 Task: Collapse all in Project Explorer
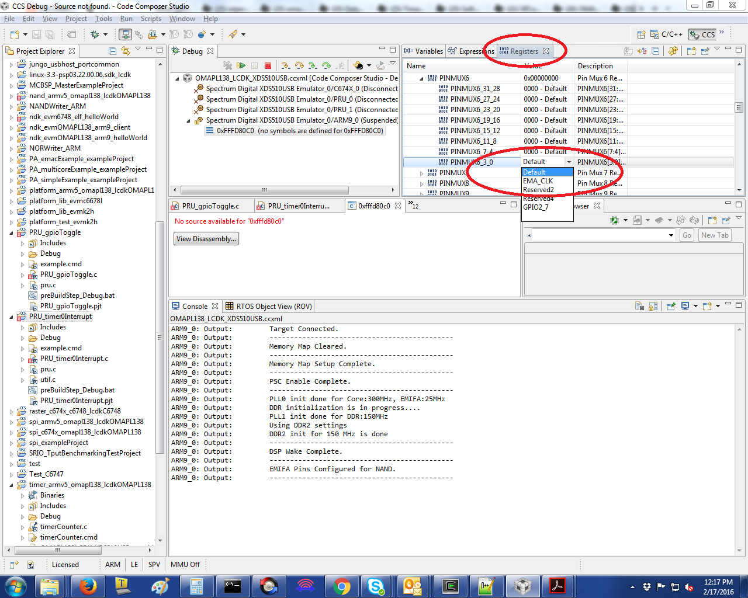pyautogui.click(x=113, y=51)
